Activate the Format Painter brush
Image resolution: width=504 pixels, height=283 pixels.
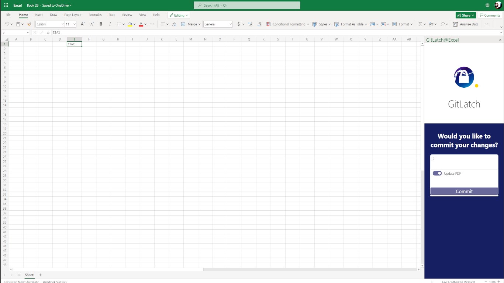coord(29,24)
